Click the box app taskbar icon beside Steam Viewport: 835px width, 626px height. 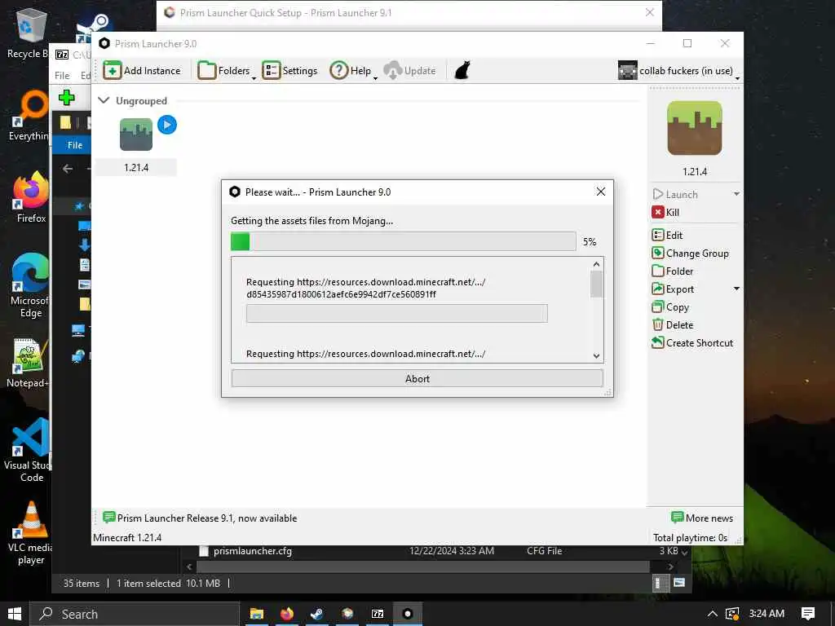[x=347, y=614]
